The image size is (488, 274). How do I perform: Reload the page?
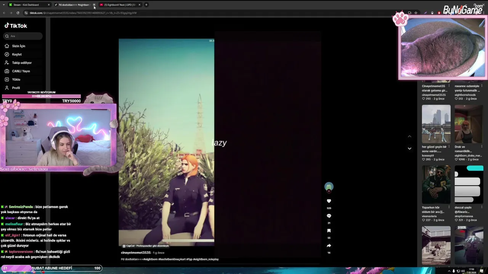point(18,13)
